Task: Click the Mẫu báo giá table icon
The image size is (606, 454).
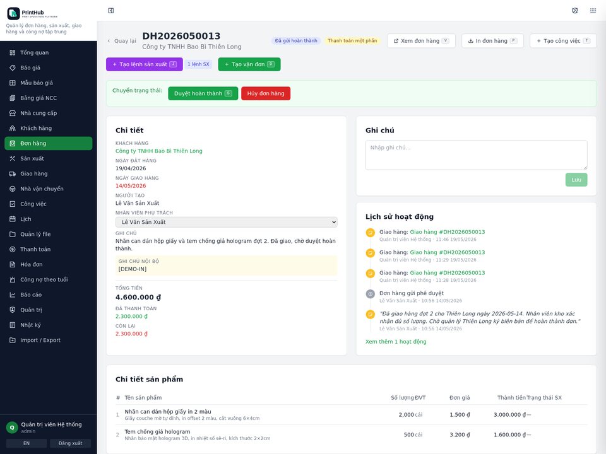Action: [x=13, y=83]
